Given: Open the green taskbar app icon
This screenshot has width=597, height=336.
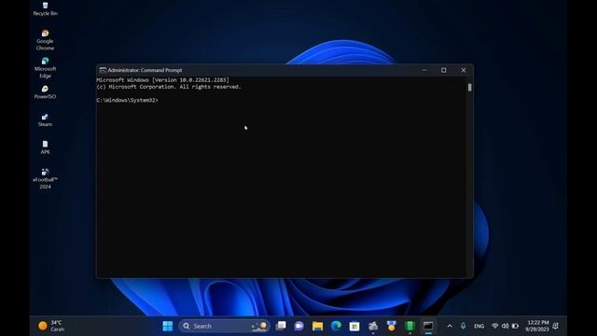Looking at the screenshot, I should click(410, 326).
